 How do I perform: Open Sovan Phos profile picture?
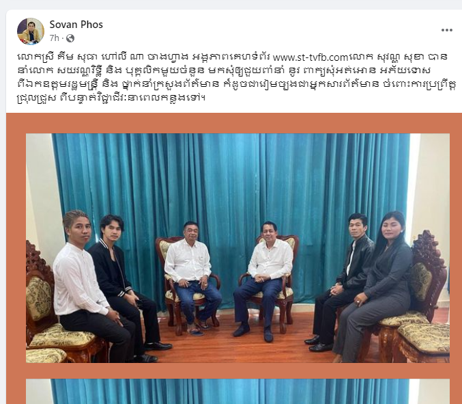31,31
